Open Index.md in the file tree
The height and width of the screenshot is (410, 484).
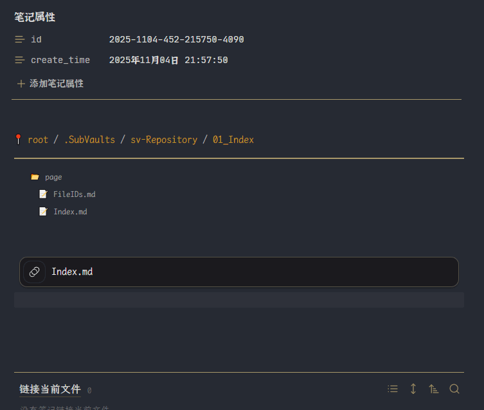point(70,212)
